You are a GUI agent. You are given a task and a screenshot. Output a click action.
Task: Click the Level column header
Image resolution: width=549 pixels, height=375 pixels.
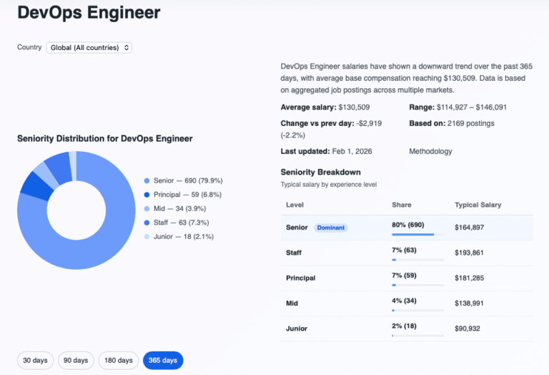(295, 205)
